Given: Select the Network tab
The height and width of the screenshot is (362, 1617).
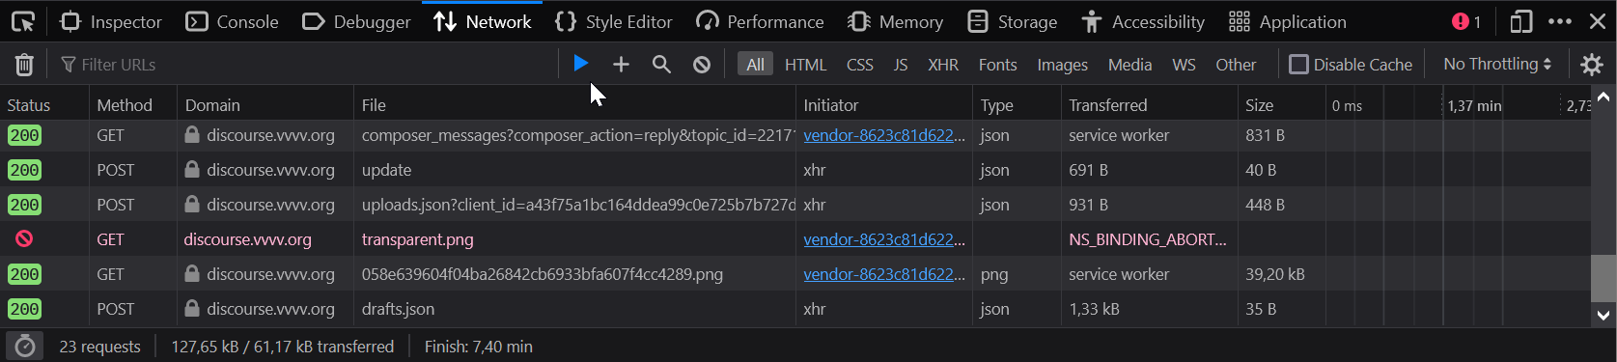Looking at the screenshot, I should coord(482,21).
